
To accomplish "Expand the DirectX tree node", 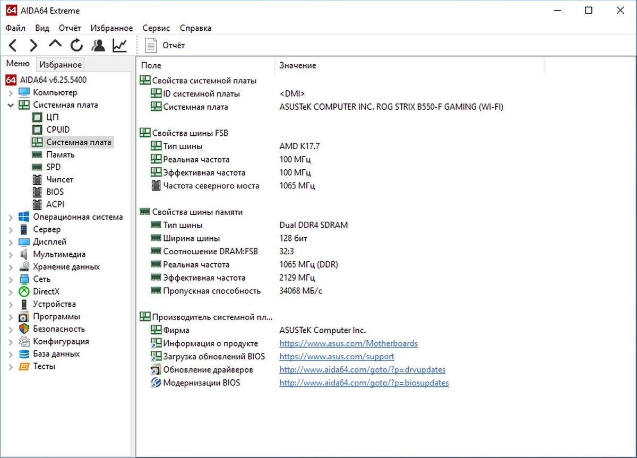I will [x=11, y=292].
